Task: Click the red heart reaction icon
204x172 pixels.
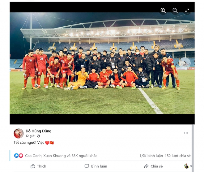Action: point(21,156)
